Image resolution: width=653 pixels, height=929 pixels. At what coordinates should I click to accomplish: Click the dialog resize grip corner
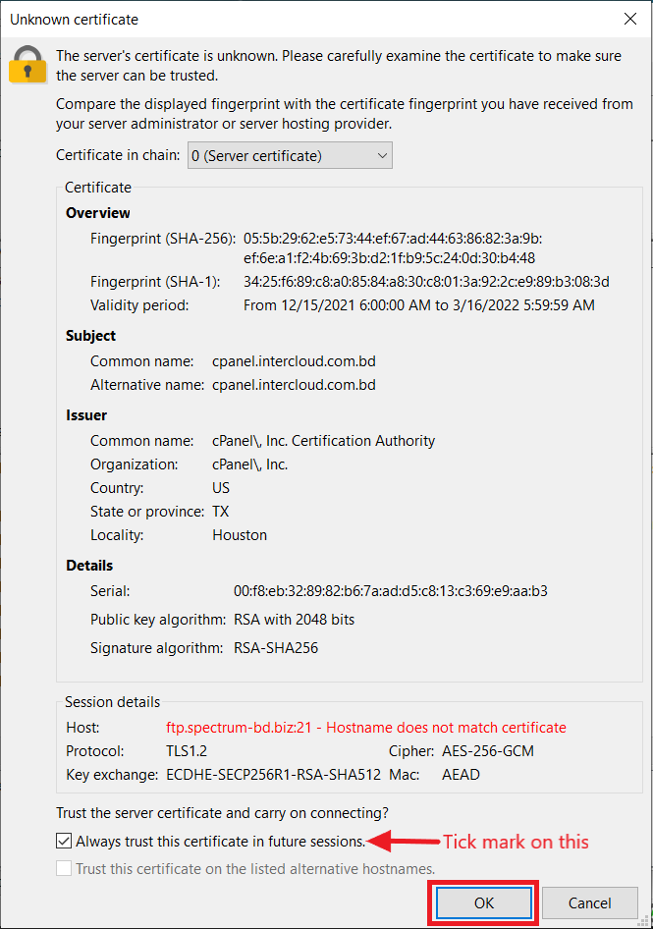coord(643,920)
